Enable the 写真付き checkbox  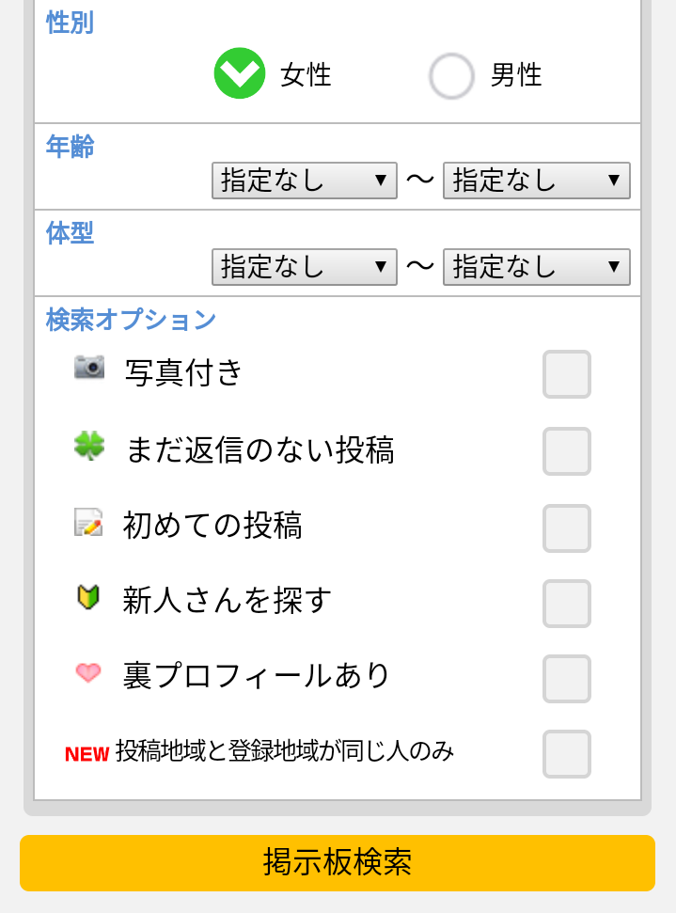(x=566, y=373)
